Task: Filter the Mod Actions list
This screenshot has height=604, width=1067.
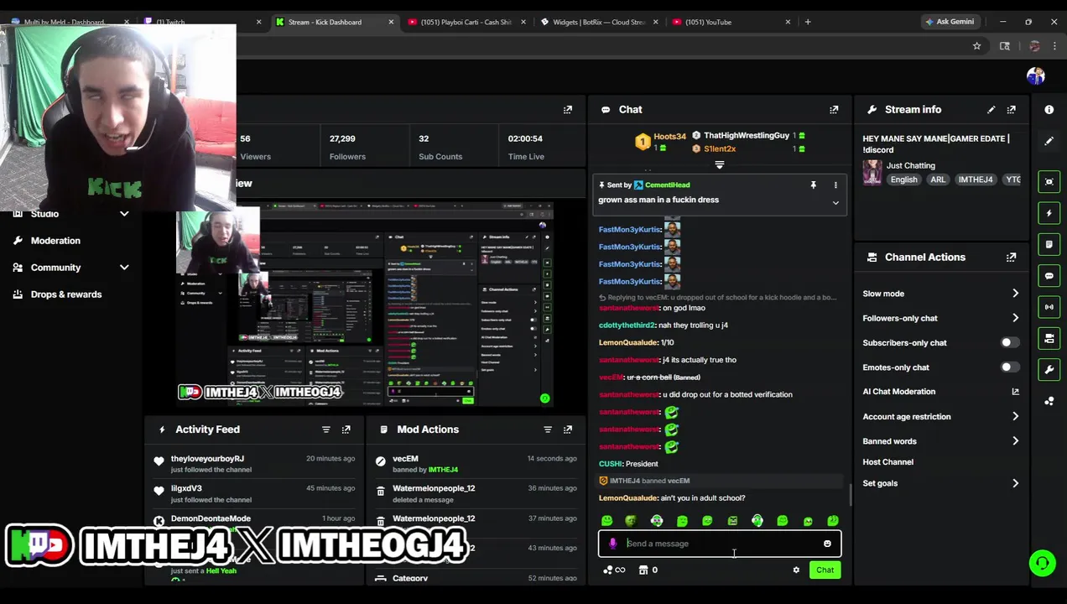Action: click(547, 430)
